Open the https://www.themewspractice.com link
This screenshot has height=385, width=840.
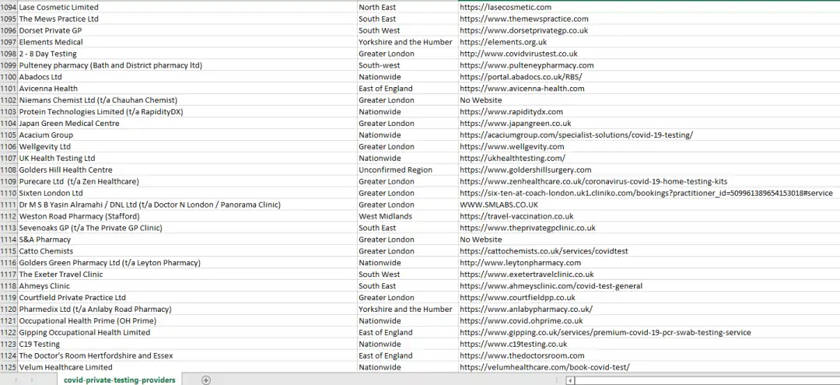(524, 19)
